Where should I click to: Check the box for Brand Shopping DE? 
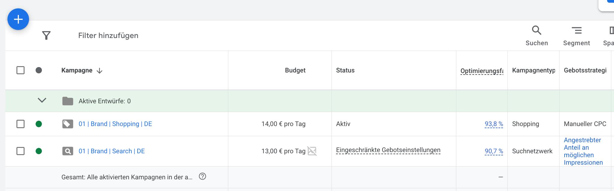(20, 124)
